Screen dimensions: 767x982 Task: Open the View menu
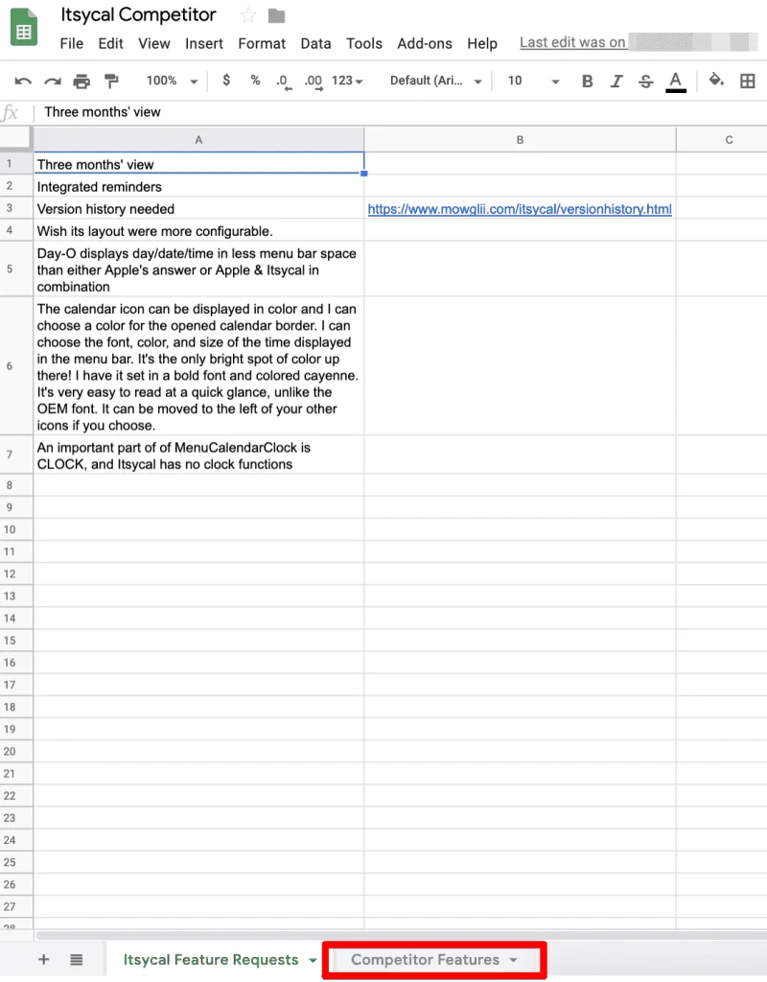pyautogui.click(x=154, y=43)
